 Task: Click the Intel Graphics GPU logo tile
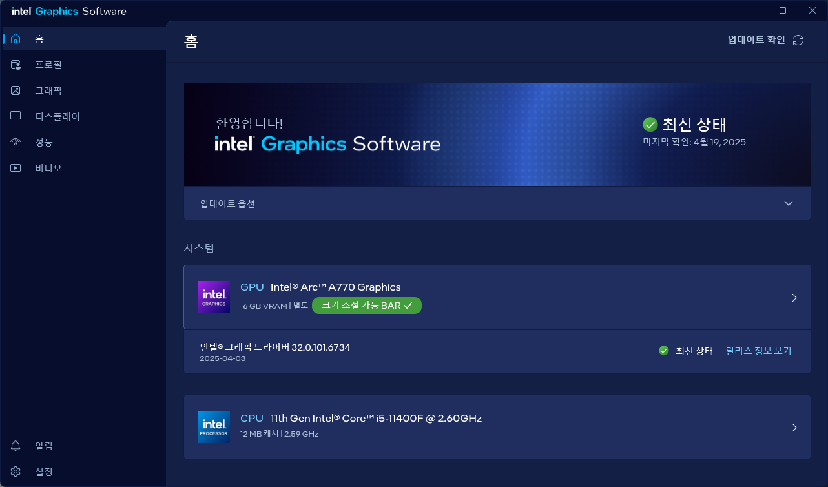coord(214,297)
